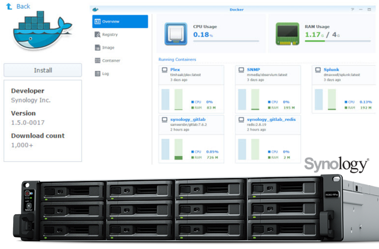Image resolution: width=379 pixels, height=249 pixels.
Task: Click the Image list icon
Action: point(97,47)
